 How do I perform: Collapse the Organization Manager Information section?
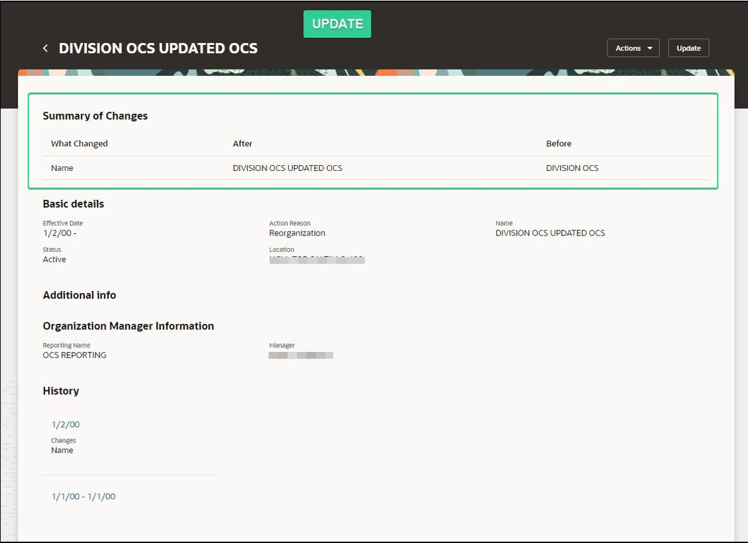coord(129,326)
